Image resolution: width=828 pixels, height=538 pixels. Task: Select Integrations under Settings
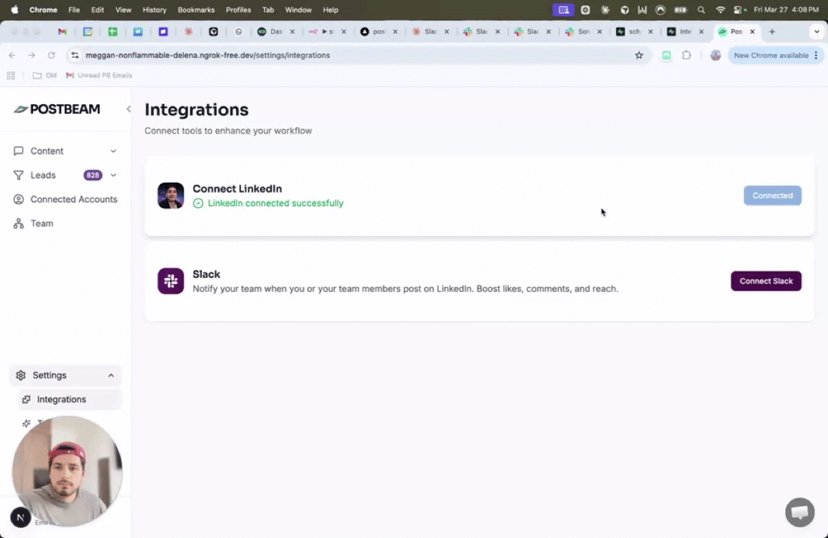(70, 399)
